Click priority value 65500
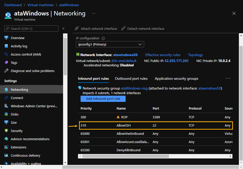 (85, 150)
